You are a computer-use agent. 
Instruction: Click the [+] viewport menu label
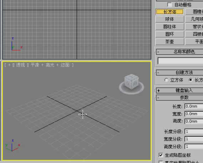(x=9, y=65)
